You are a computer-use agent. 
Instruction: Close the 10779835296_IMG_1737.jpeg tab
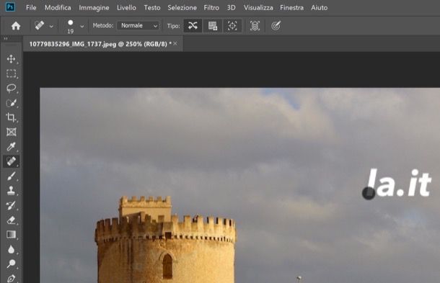coord(175,43)
